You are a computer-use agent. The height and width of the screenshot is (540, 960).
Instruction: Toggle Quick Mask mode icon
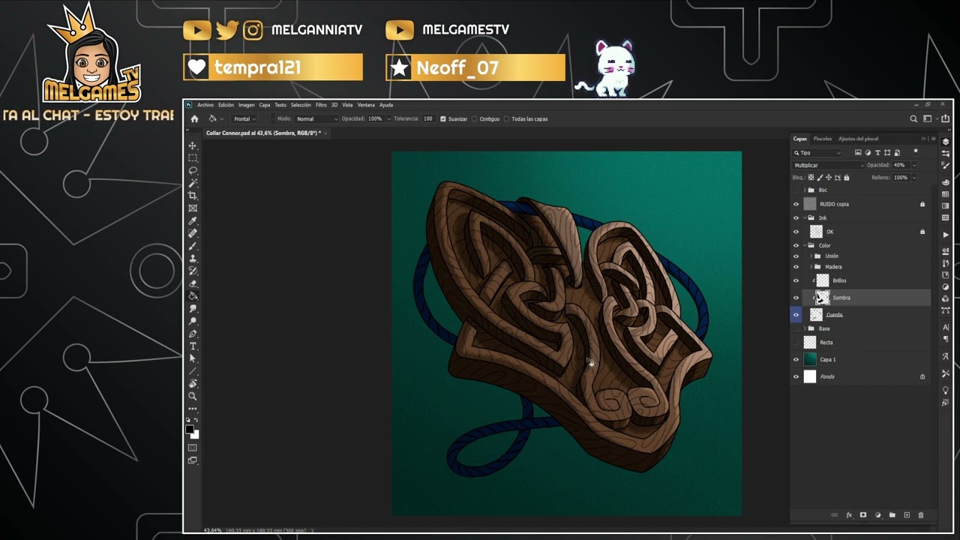[193, 448]
